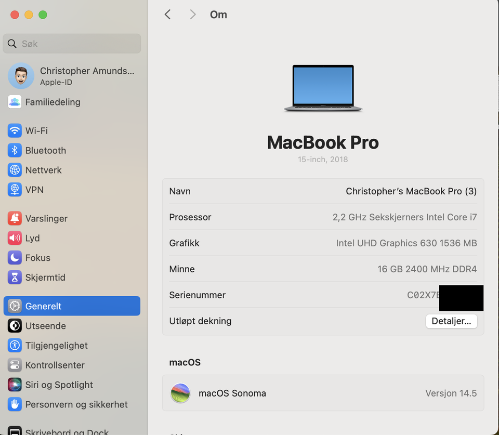Open Wi-Fi settings icon in sidebar
This screenshot has width=499, height=435.
pos(15,130)
